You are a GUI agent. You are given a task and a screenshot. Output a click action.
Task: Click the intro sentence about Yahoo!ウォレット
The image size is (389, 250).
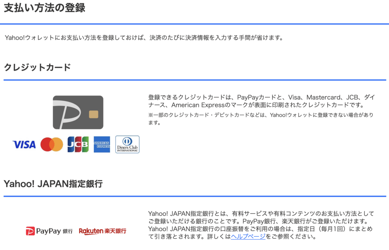(144, 38)
